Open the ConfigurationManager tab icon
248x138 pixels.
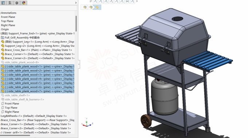pos(10,3)
